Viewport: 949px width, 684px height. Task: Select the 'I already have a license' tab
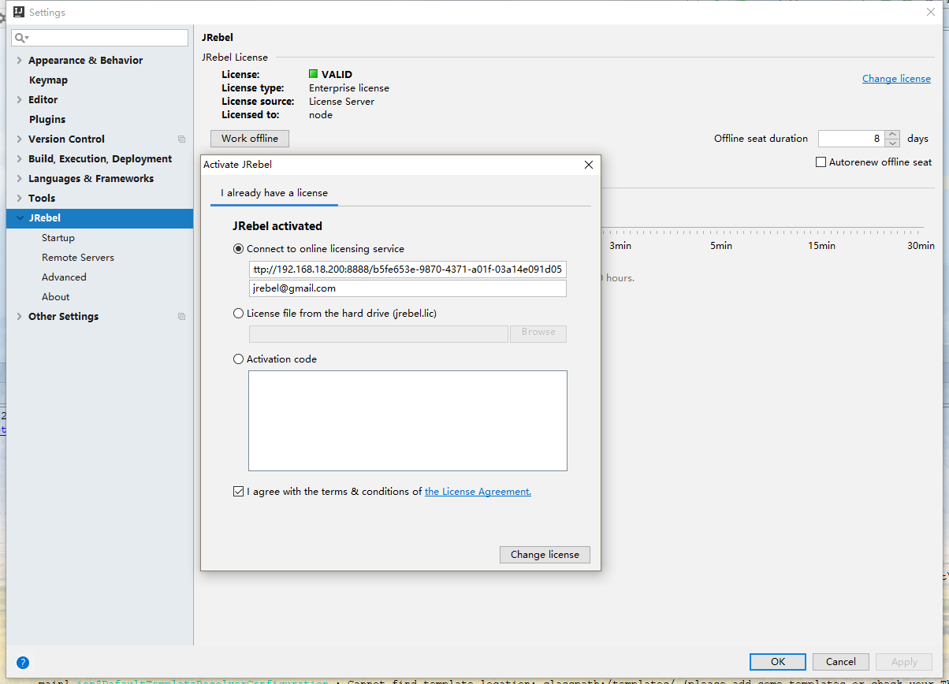coord(274,192)
